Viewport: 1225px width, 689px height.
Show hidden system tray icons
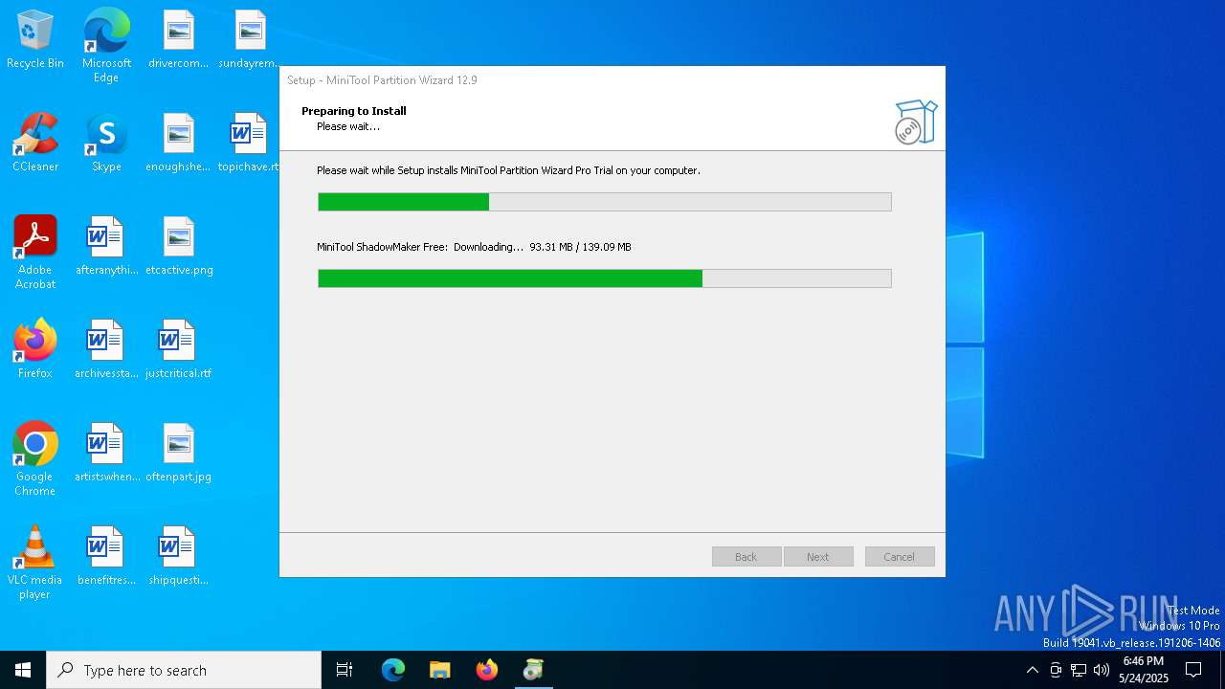point(1032,670)
